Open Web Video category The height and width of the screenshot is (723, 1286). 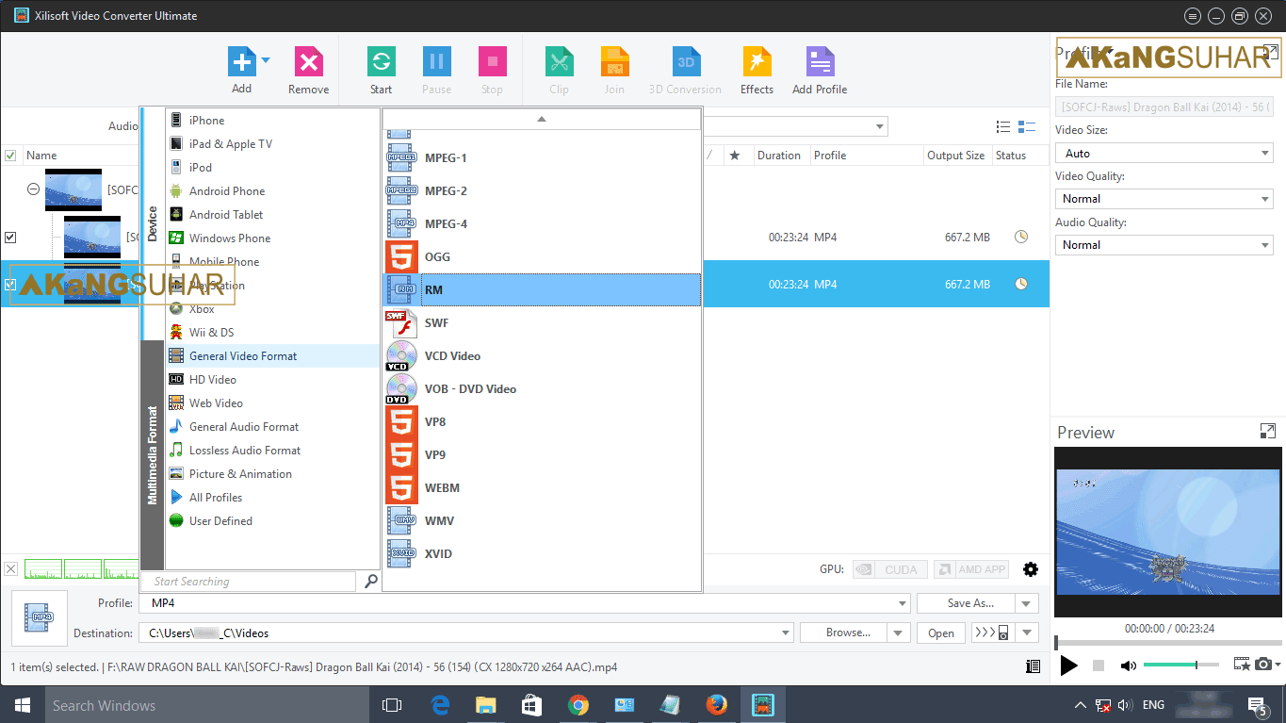point(273,403)
